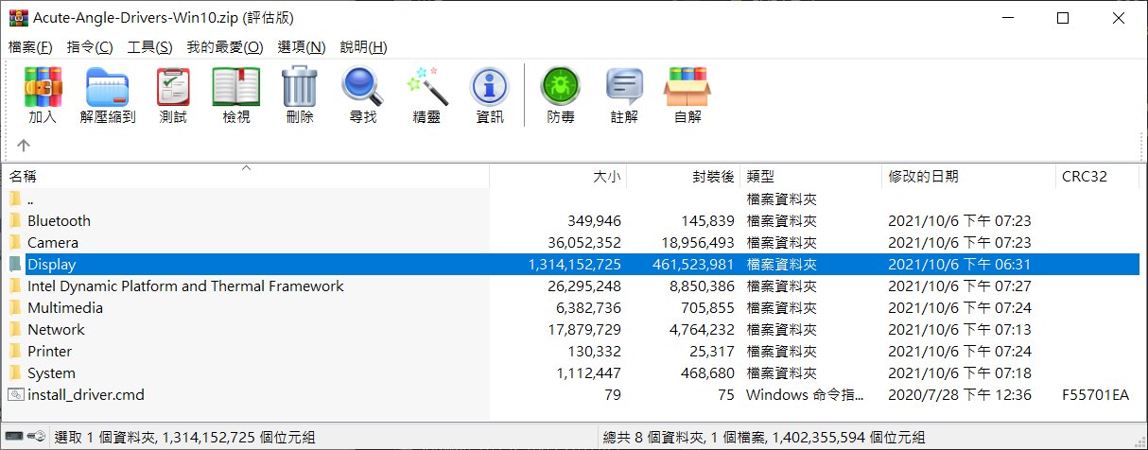Launch the 精靈 (Wizard) wand icon

click(426, 95)
